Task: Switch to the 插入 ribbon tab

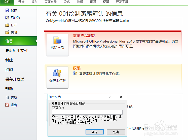Action: 34,2
